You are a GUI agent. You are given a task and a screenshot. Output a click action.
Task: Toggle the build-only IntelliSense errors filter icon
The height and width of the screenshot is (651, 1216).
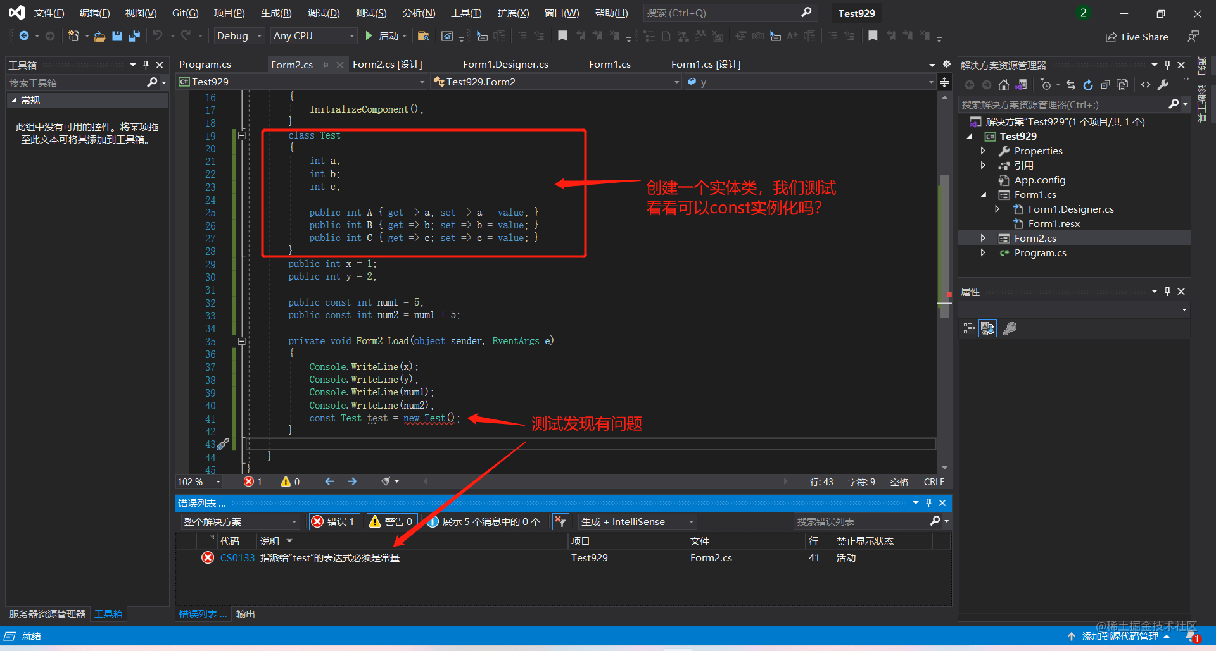coord(560,521)
